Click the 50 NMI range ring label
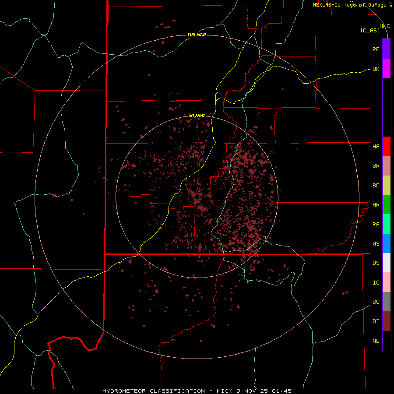 197,116
